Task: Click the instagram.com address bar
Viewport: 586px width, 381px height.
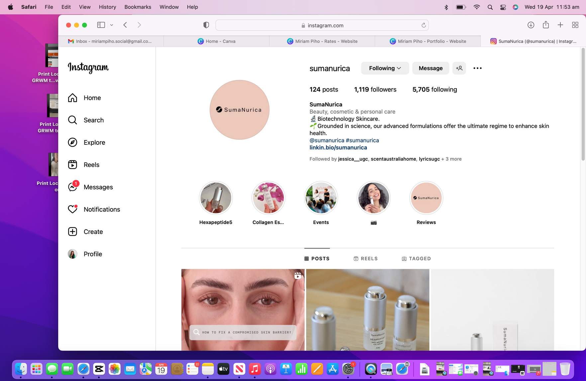Action: click(x=322, y=25)
